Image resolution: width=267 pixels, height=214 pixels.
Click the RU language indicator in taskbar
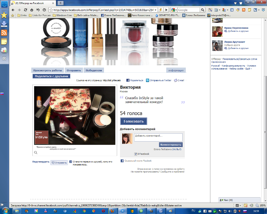[x=193, y=210]
